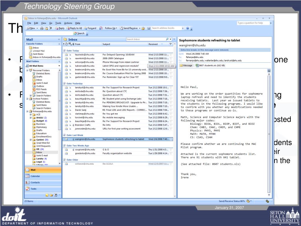The height and width of the screenshot is (226, 301).
Task: Open the Address Book icon in toolbar
Action: click(x=148, y=28)
